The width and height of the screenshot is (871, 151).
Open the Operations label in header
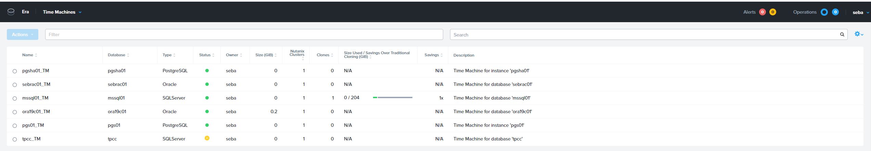click(x=805, y=12)
